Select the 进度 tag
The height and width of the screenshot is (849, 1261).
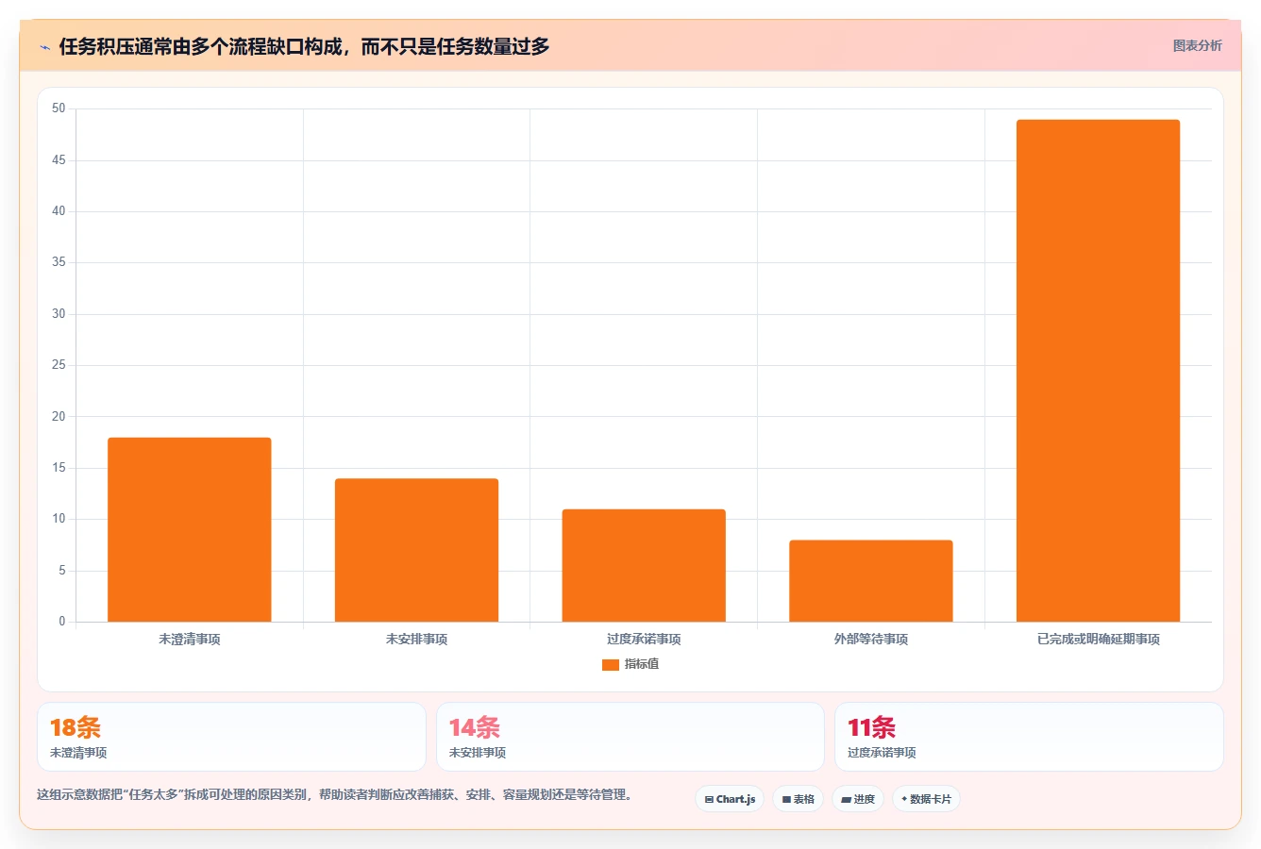(857, 799)
